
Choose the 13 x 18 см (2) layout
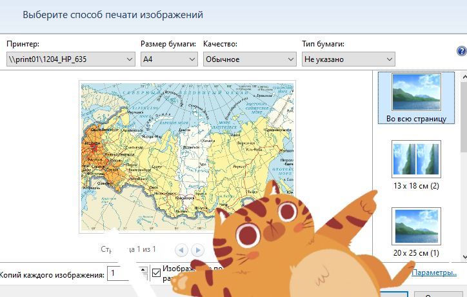[416, 165]
